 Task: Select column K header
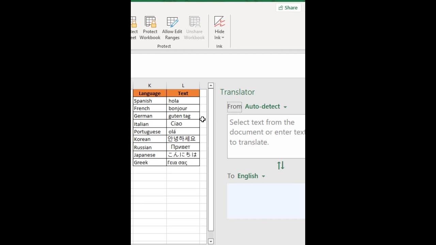[150, 86]
